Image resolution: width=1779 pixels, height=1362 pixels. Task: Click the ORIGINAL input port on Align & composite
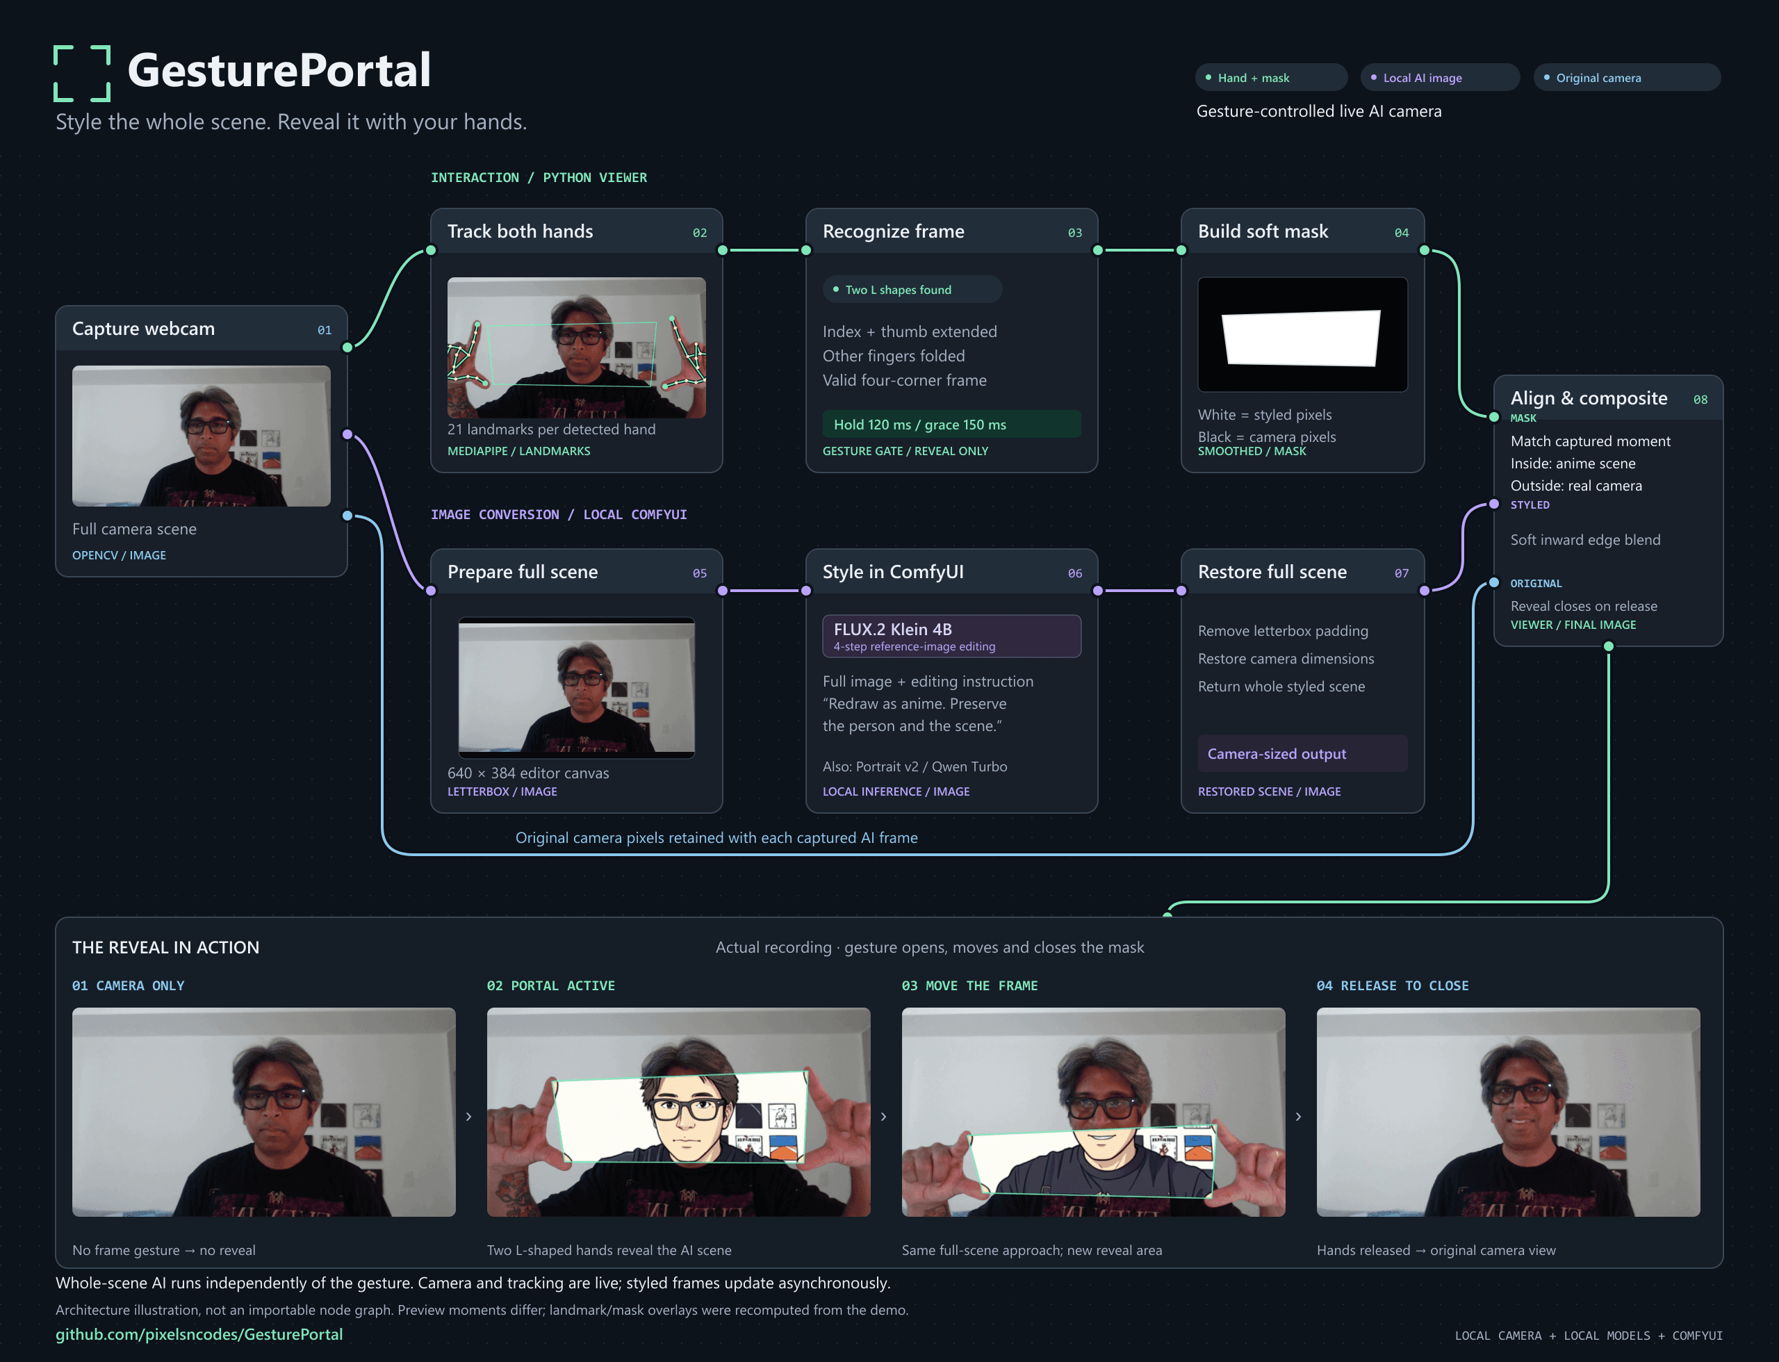point(1493,583)
